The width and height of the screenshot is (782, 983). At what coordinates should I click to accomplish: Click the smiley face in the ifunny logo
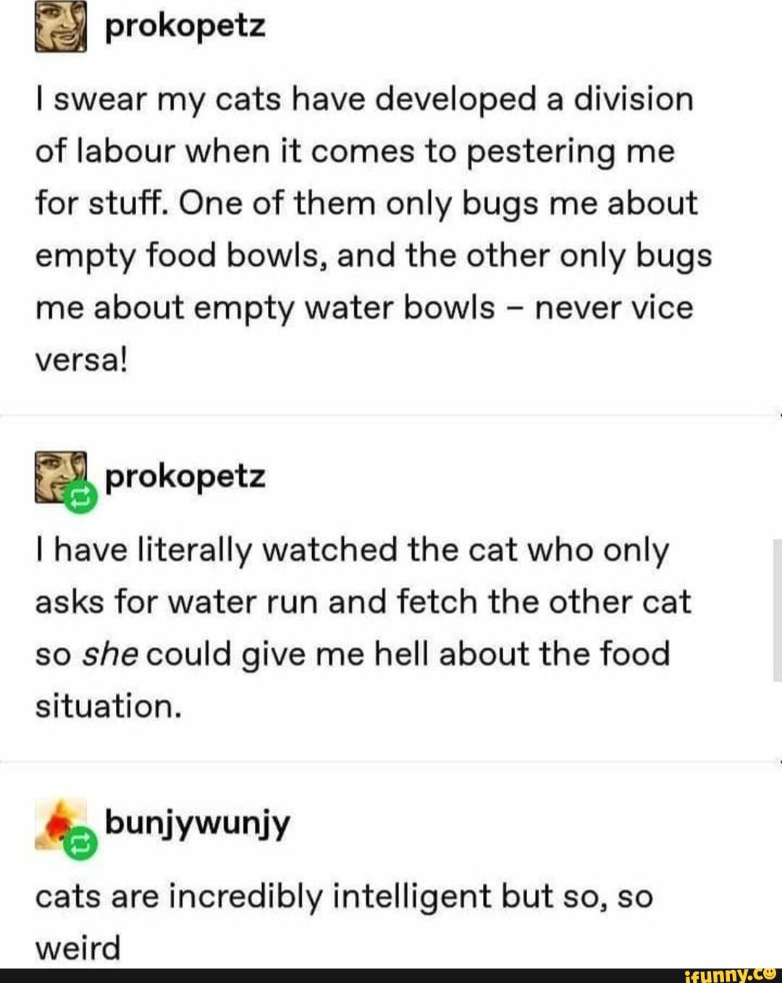(x=770, y=974)
